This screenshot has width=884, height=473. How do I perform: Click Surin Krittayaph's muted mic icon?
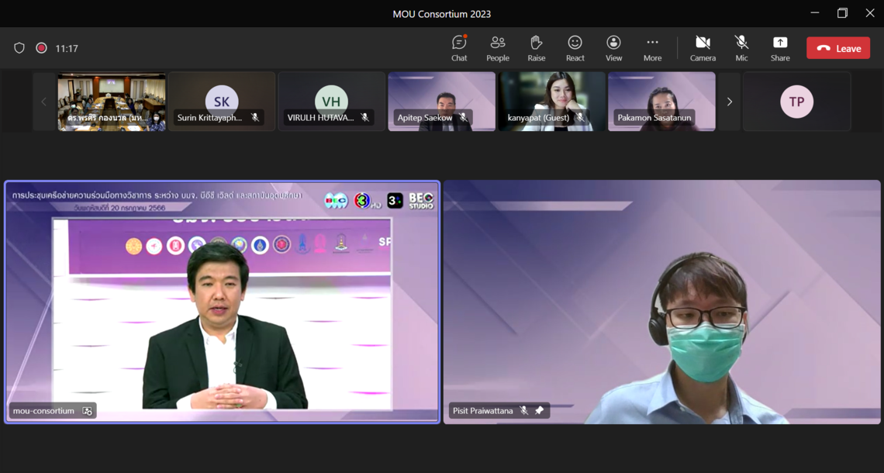254,118
